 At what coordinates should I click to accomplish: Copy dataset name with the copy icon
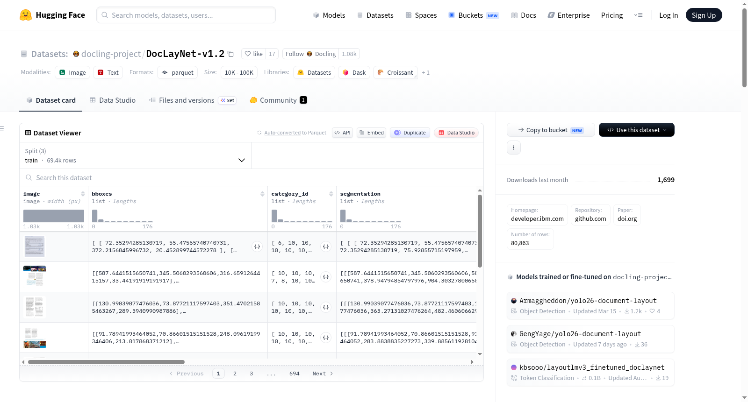pyautogui.click(x=230, y=54)
